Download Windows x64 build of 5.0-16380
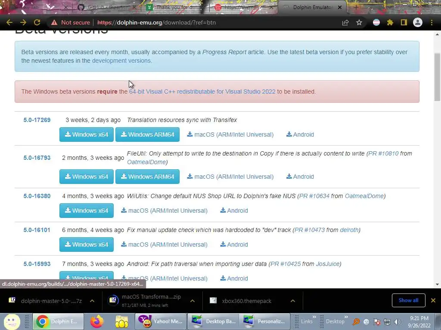441x330 pixels. (86, 211)
